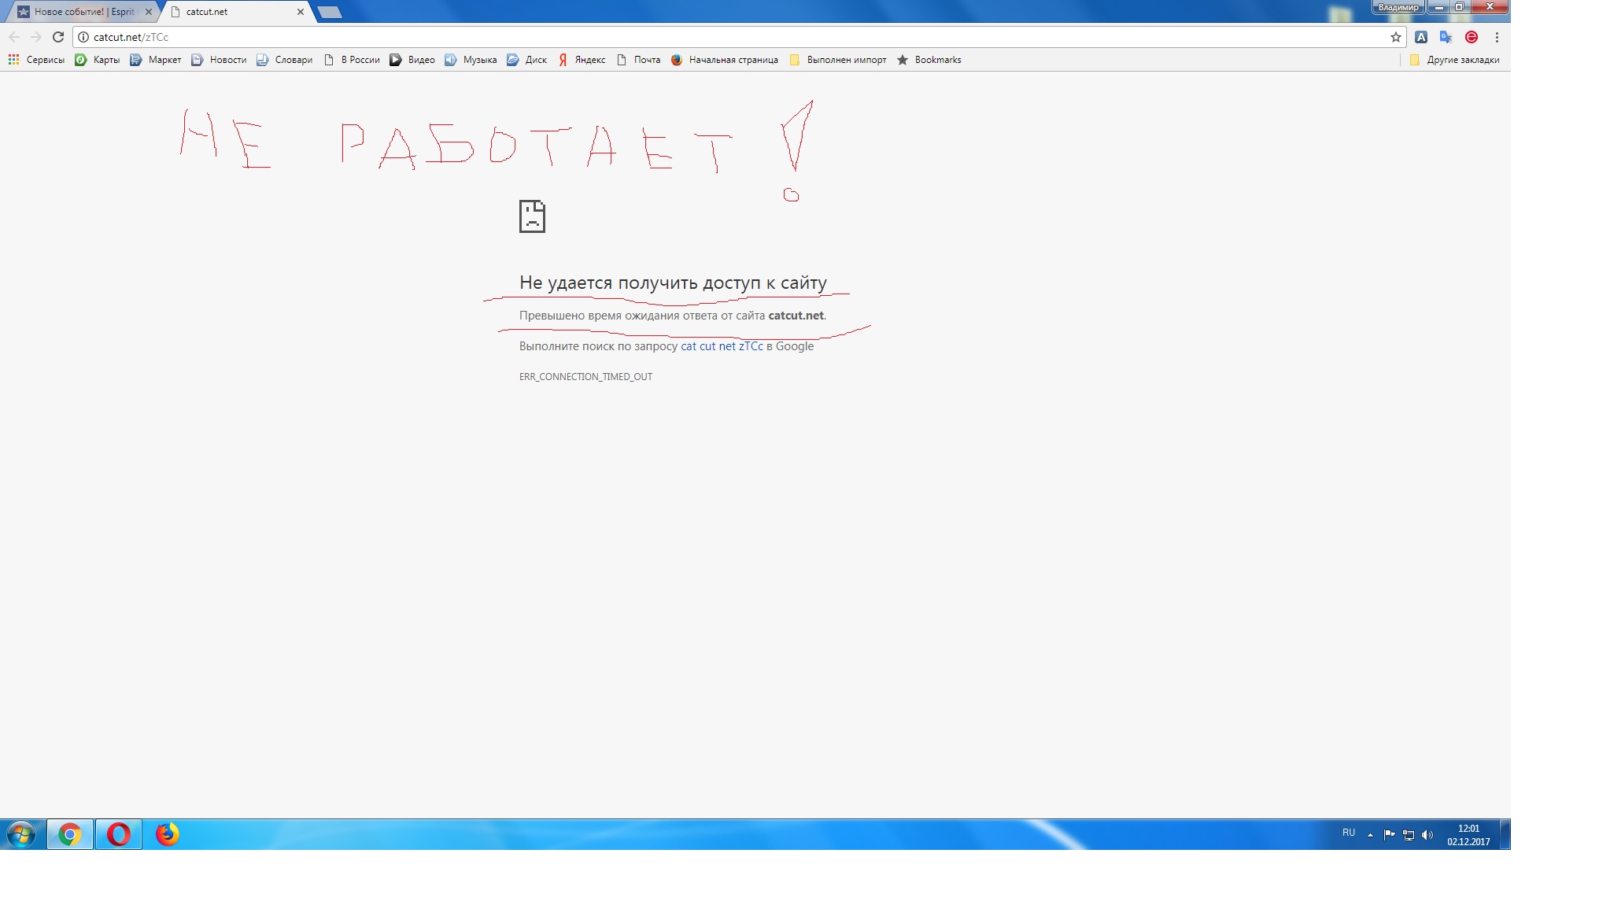Open Opera from the taskbar
Screen dimensions: 1610x905
[x=119, y=834]
